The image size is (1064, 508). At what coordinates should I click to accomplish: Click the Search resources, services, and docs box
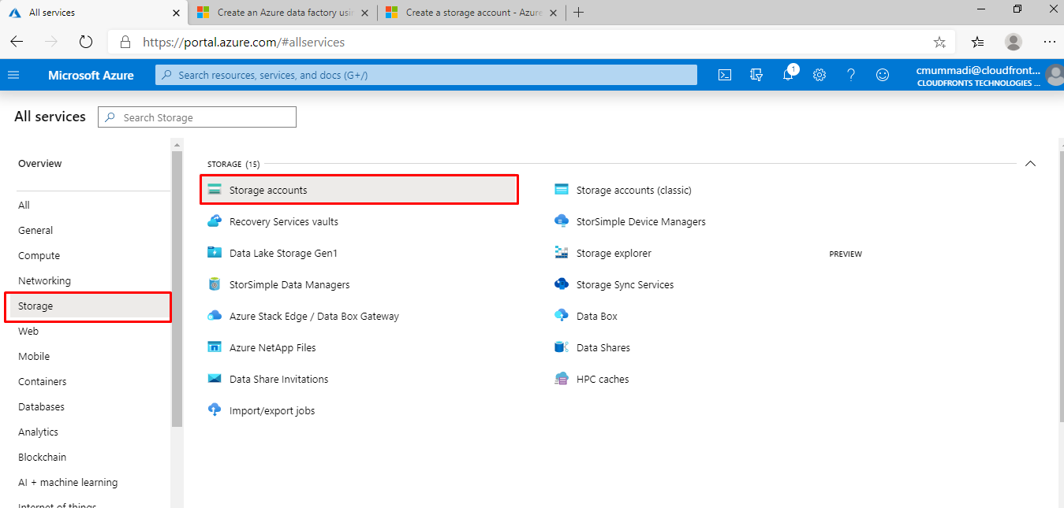426,75
